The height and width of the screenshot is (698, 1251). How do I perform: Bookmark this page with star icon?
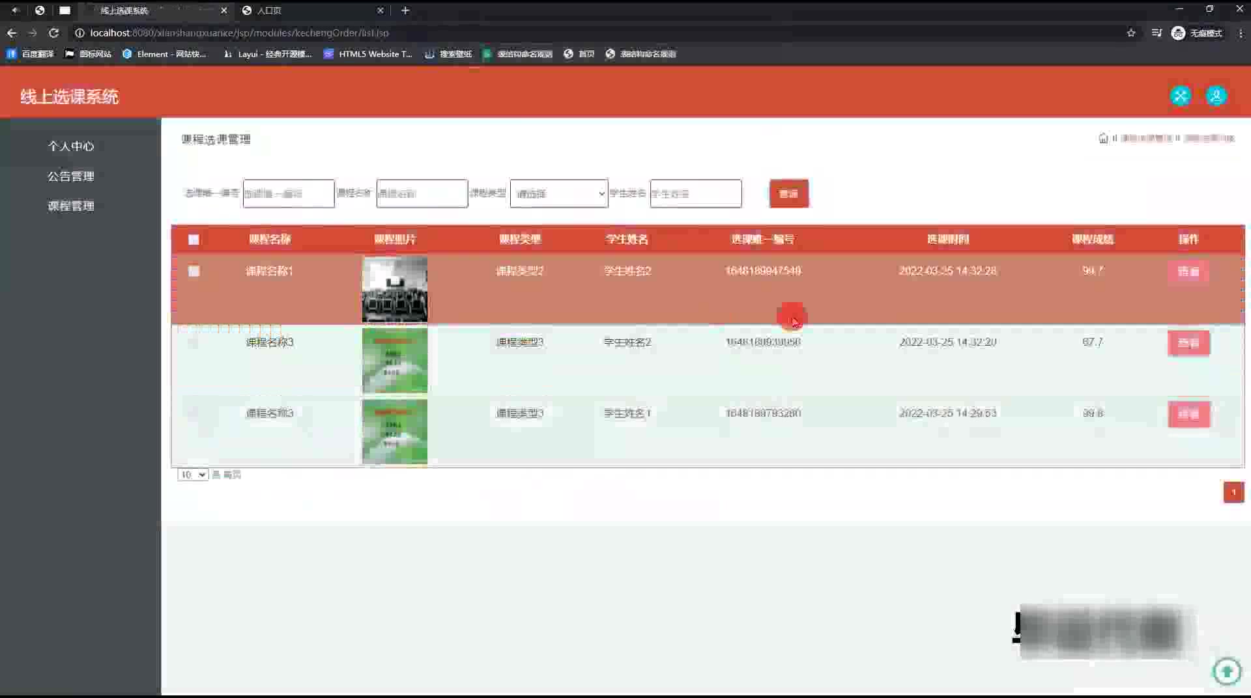click(x=1131, y=33)
